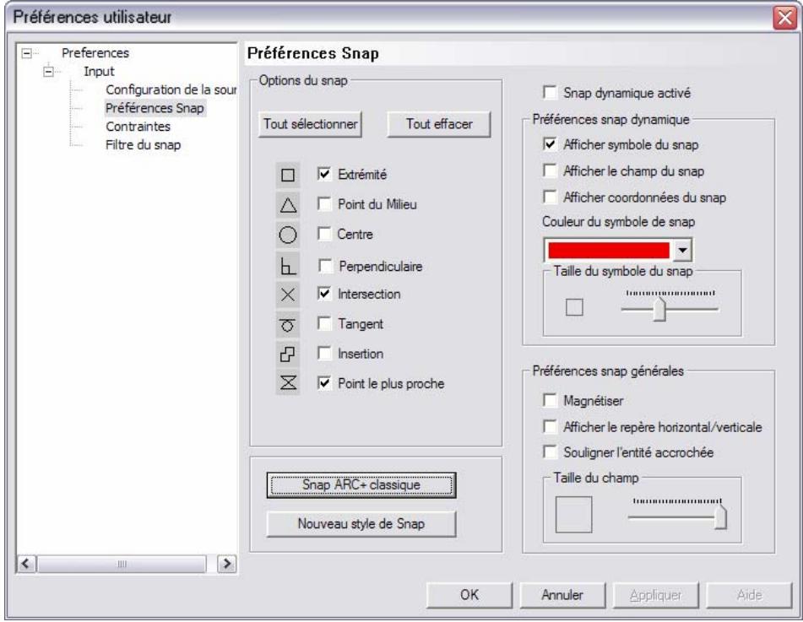Click the square Extrémité snap icon

click(x=286, y=177)
